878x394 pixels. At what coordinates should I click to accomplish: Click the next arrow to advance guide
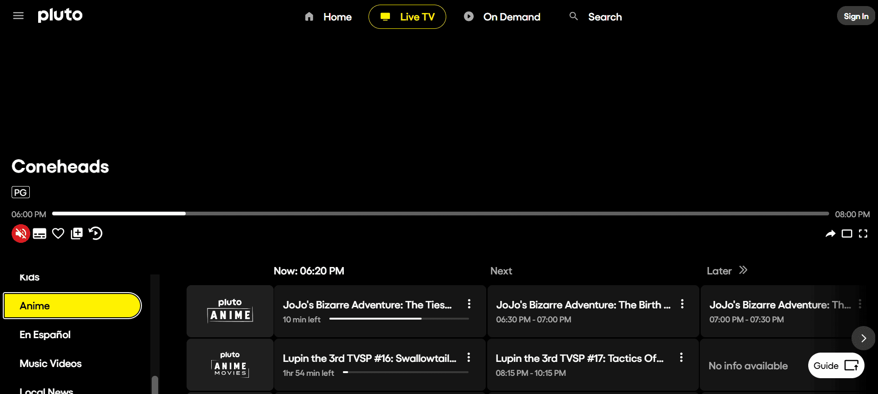863,338
